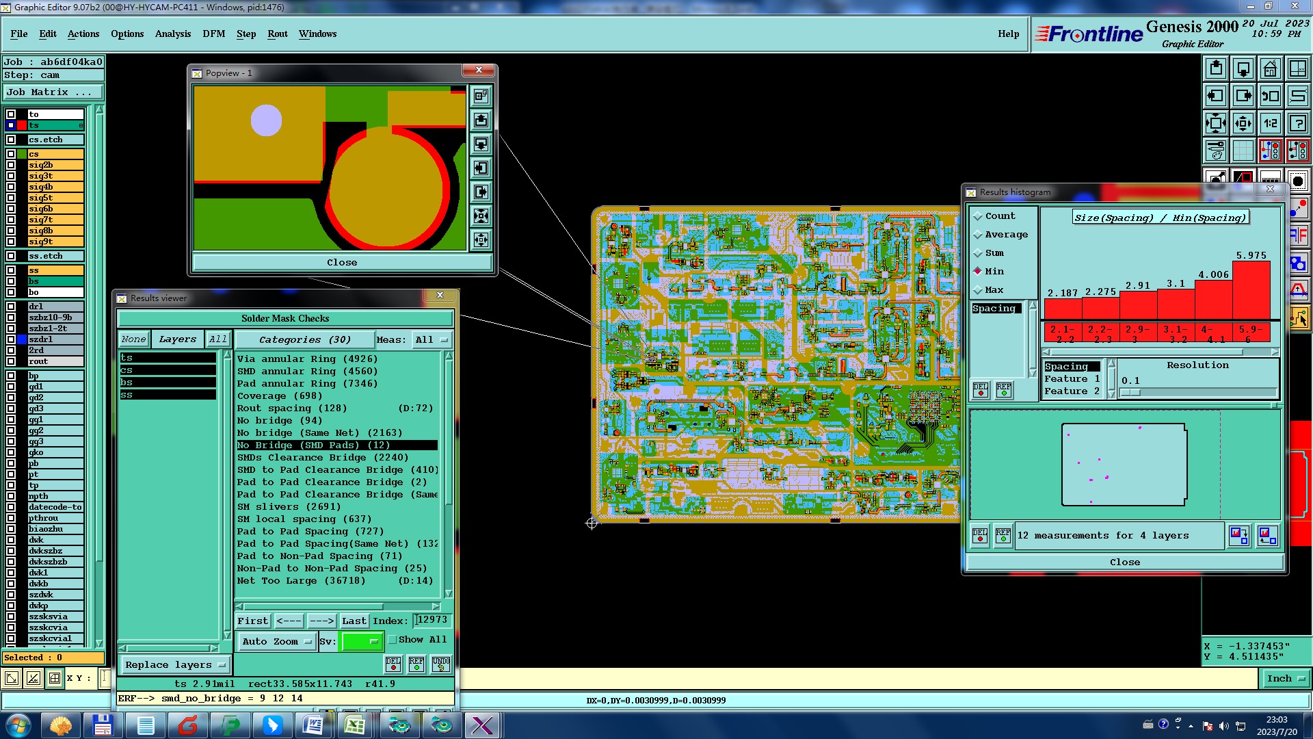Click the zoom-in icon in Popview toolbar
This screenshot has width=1313, height=739.
tap(481, 217)
